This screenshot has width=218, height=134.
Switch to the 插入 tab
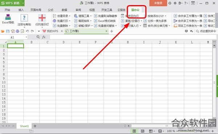(21, 10)
